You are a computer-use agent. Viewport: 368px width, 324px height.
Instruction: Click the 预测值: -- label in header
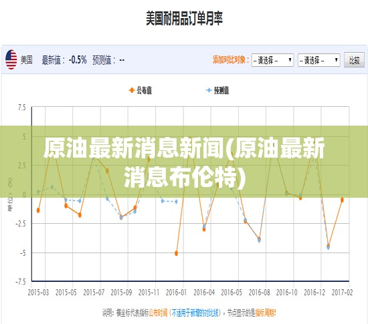click(x=108, y=60)
